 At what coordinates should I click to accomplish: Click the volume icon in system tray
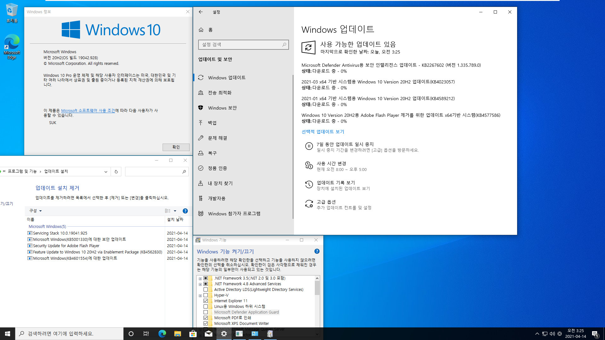[x=552, y=334]
